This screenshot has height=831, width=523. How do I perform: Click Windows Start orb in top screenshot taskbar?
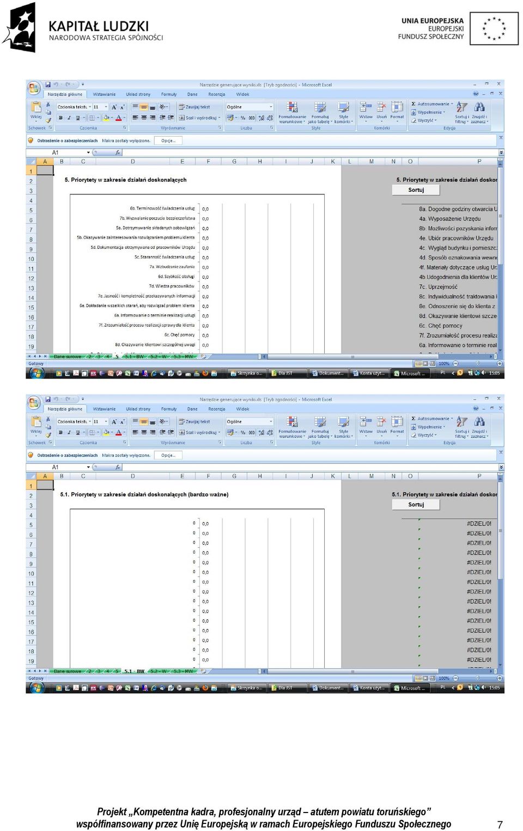coord(36,373)
